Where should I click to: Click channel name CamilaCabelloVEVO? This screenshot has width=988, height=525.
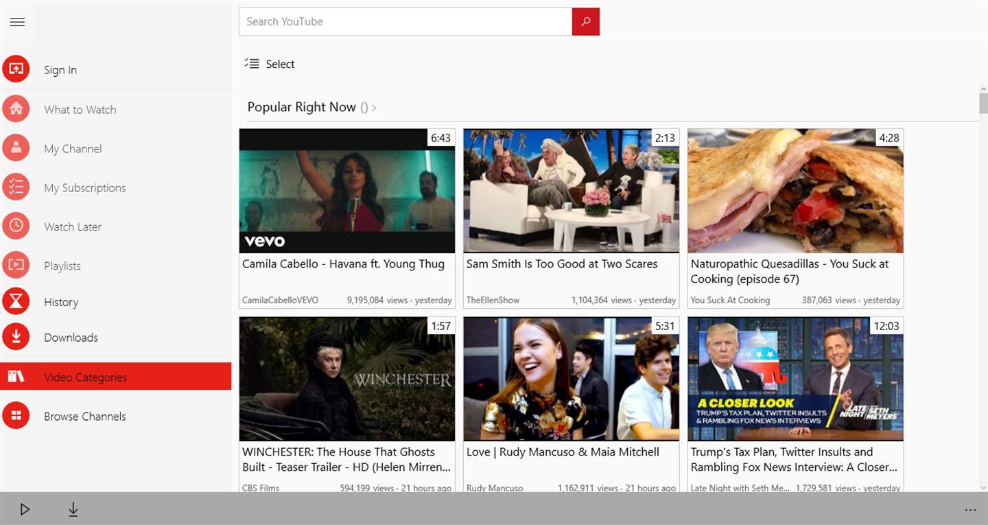(x=280, y=300)
